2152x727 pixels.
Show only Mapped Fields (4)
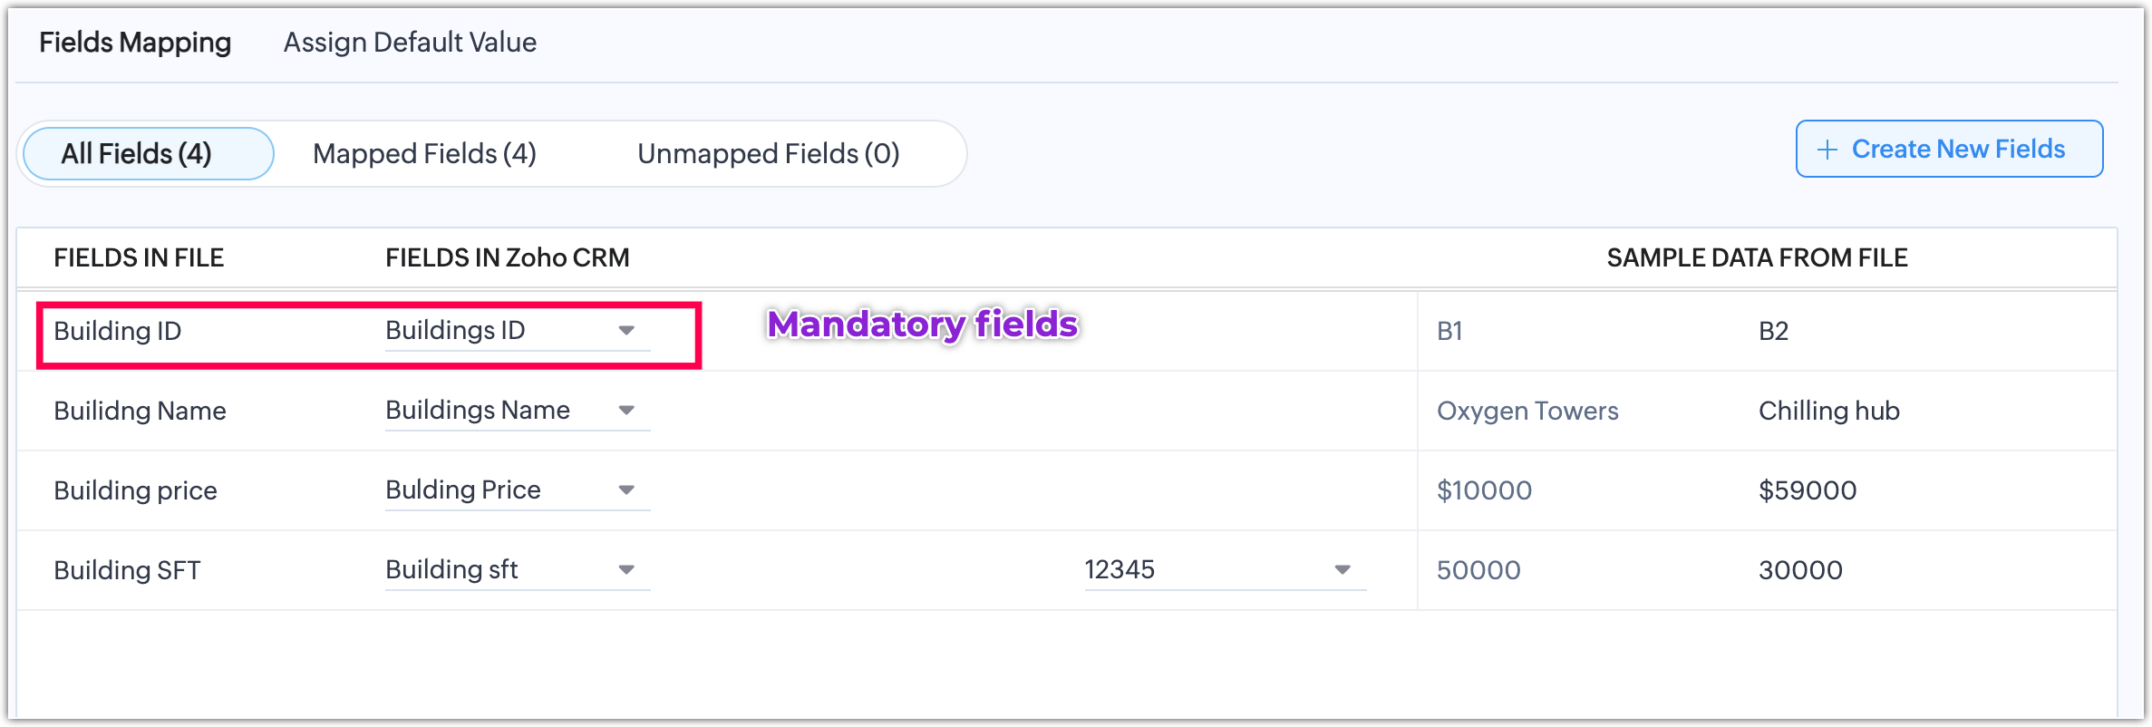[424, 154]
